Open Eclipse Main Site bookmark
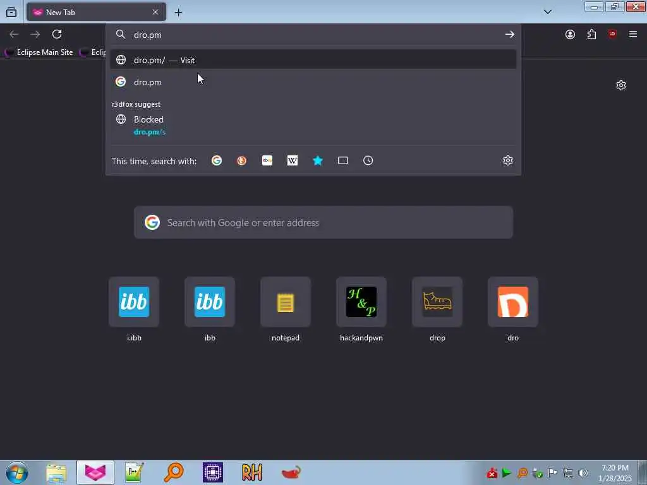The height and width of the screenshot is (485, 647). pyautogui.click(x=39, y=52)
